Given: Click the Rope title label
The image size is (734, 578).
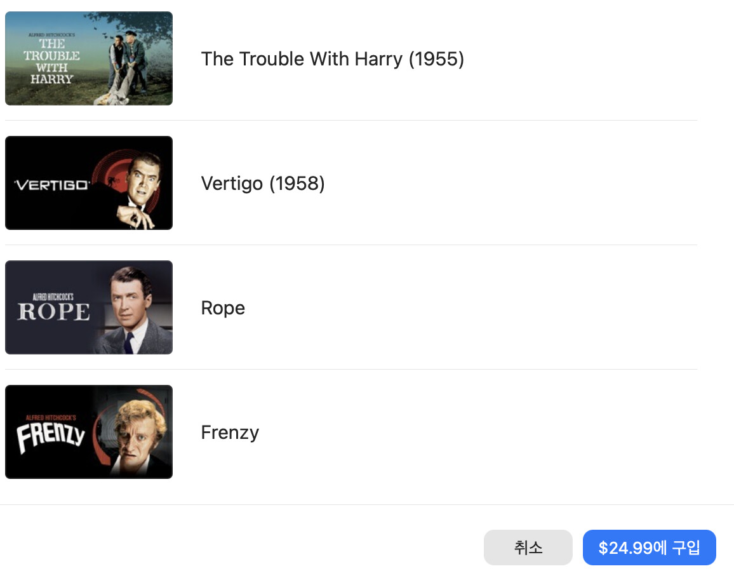Looking at the screenshot, I should pos(222,308).
